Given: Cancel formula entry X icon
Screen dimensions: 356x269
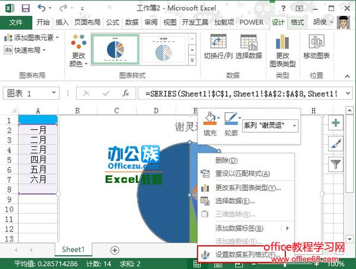Looking at the screenshot, I should pyautogui.click(x=86, y=93).
